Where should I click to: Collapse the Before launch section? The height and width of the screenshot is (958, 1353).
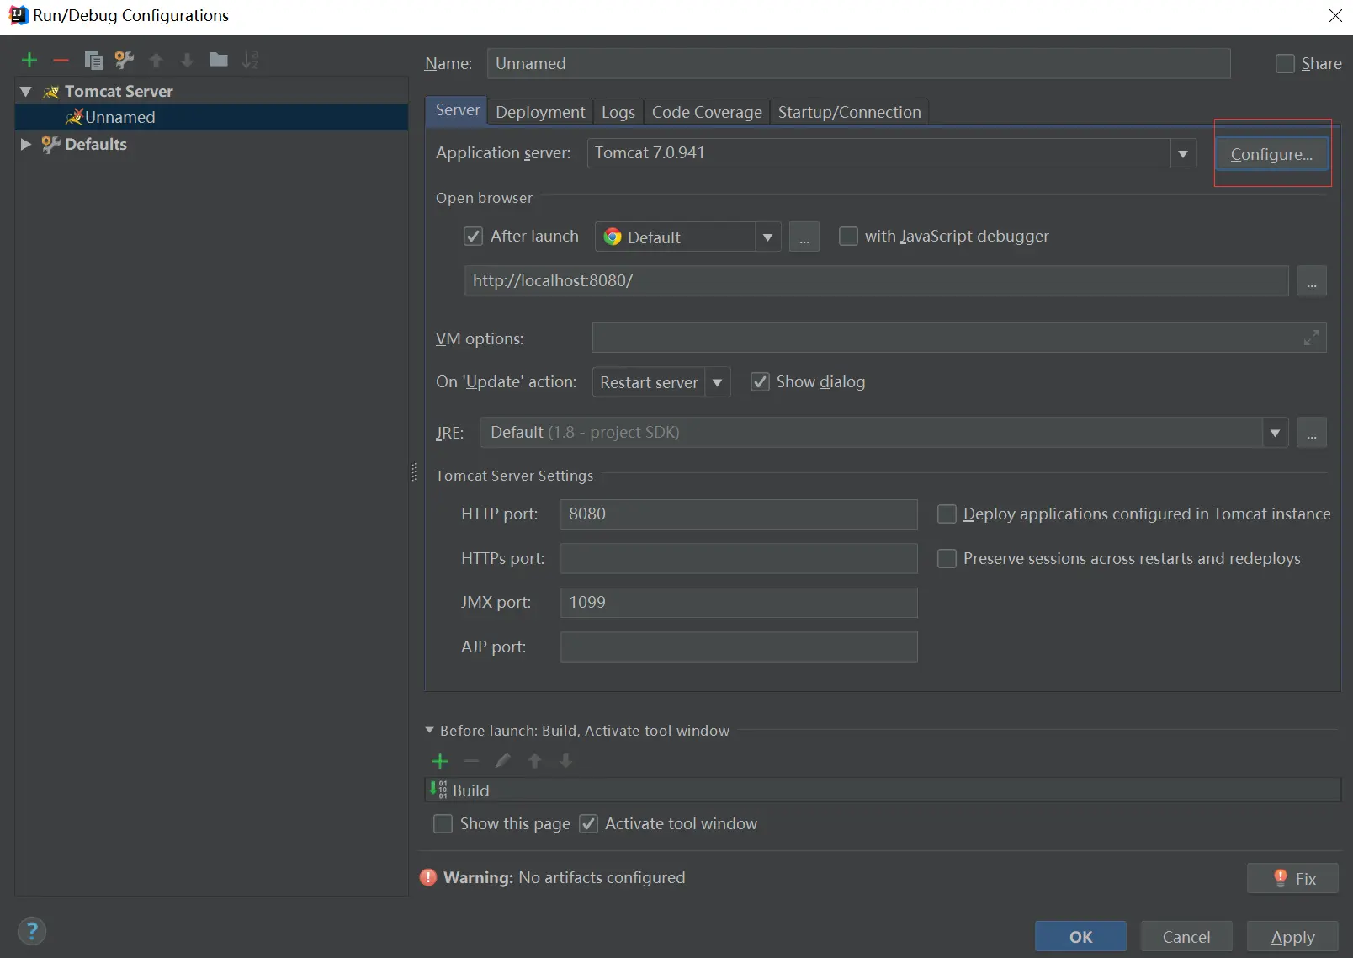pos(430,730)
